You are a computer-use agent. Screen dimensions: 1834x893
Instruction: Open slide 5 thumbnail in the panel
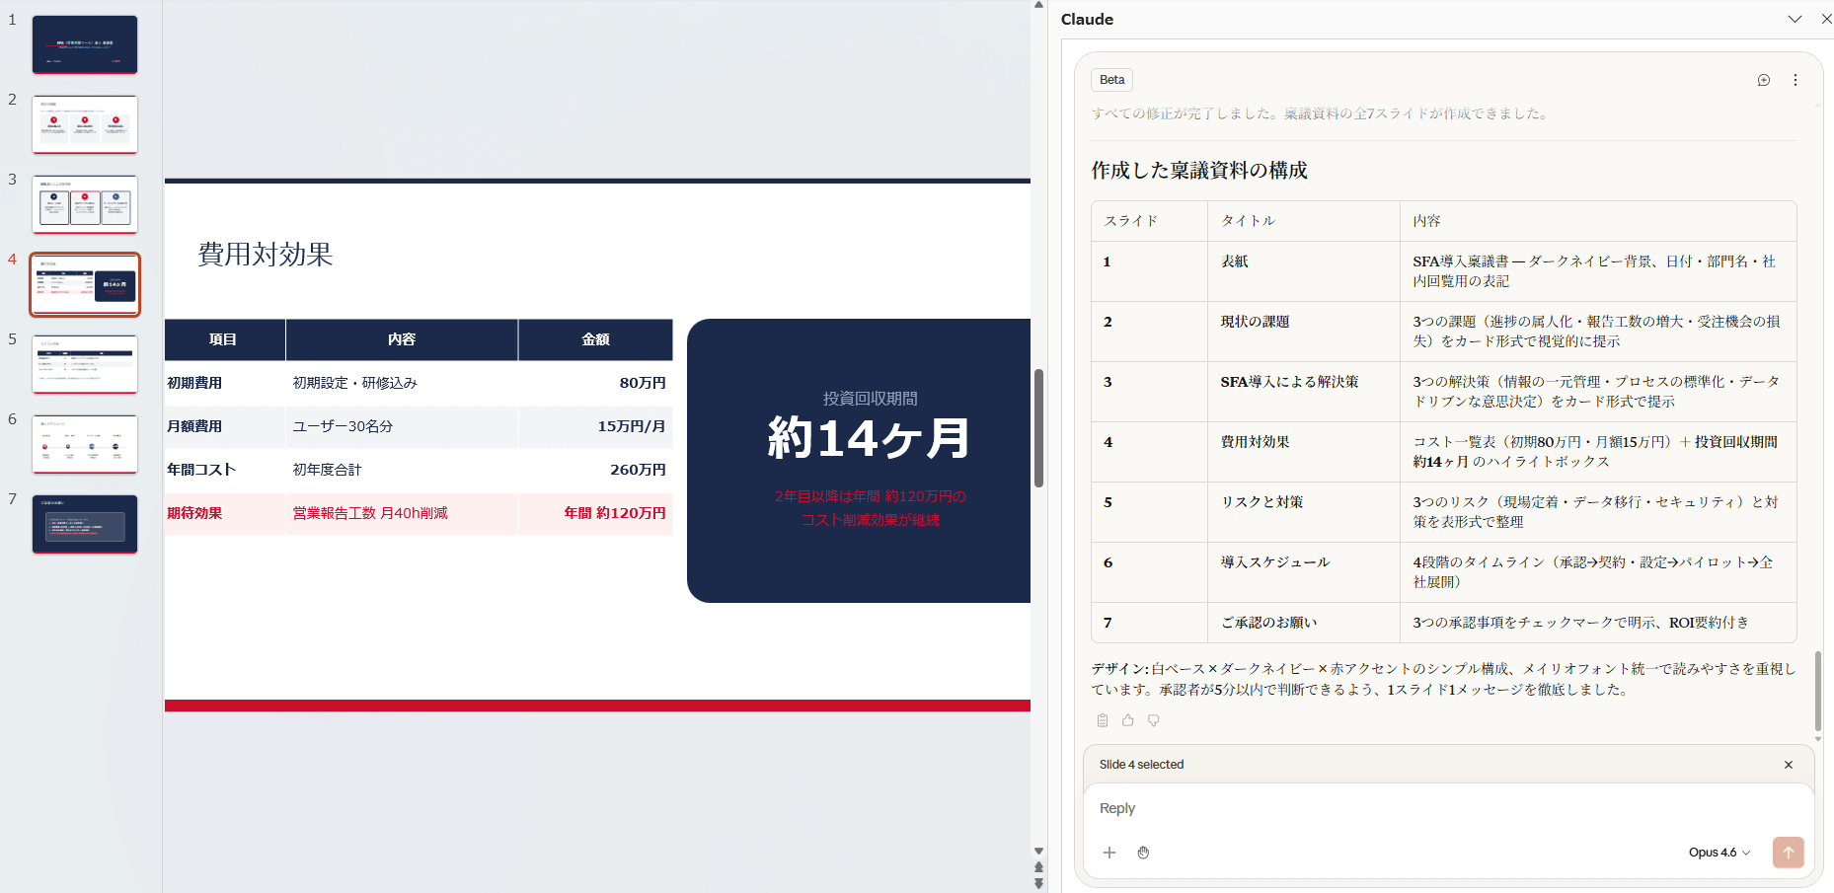click(85, 364)
